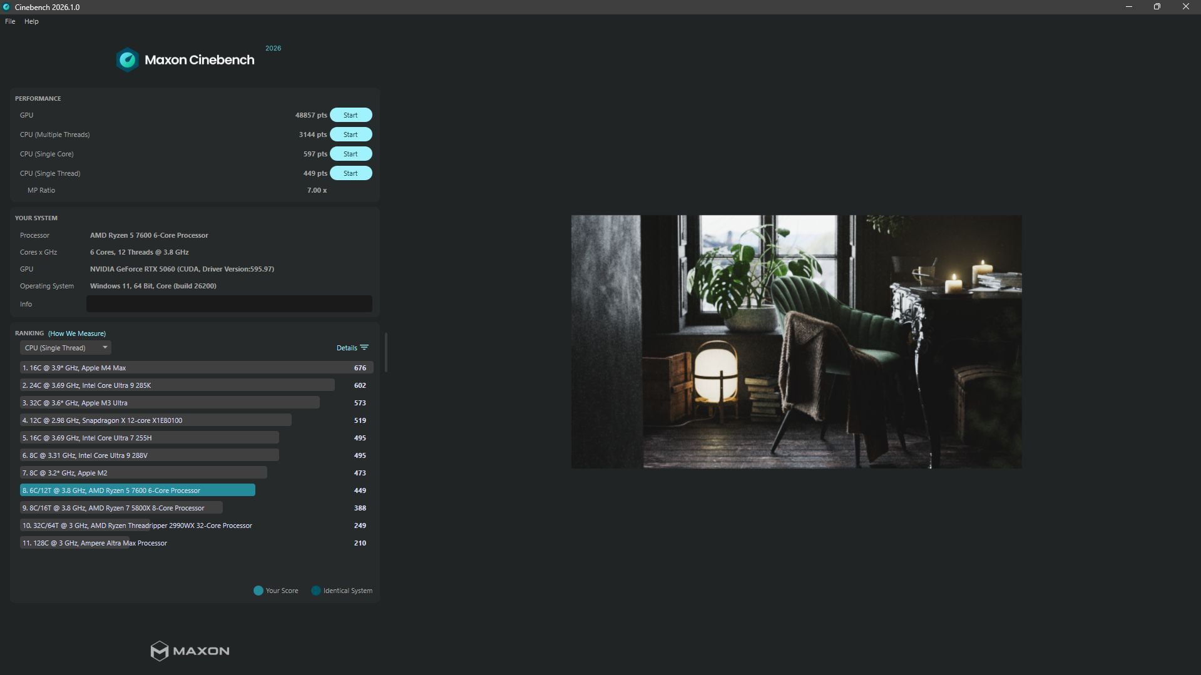Screen dimensions: 1201x675
Task: Select the Threadripper 2990WX ranking row
Action: coord(197,525)
